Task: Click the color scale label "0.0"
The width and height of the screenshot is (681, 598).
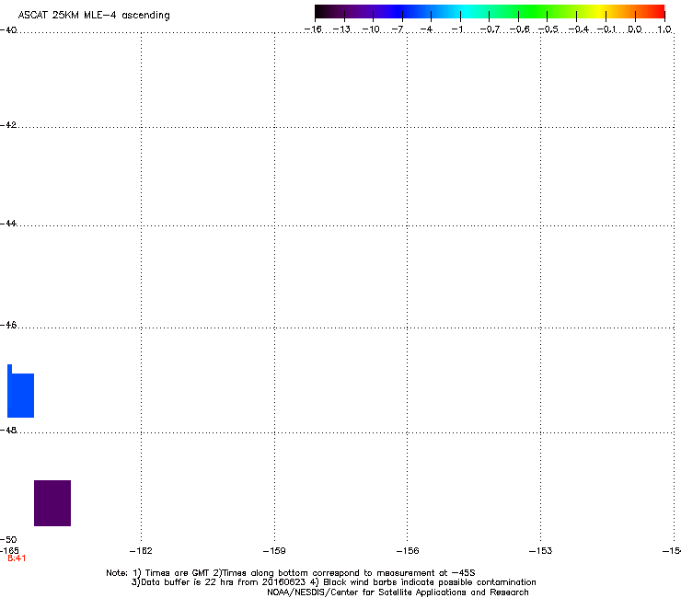Action: (635, 29)
